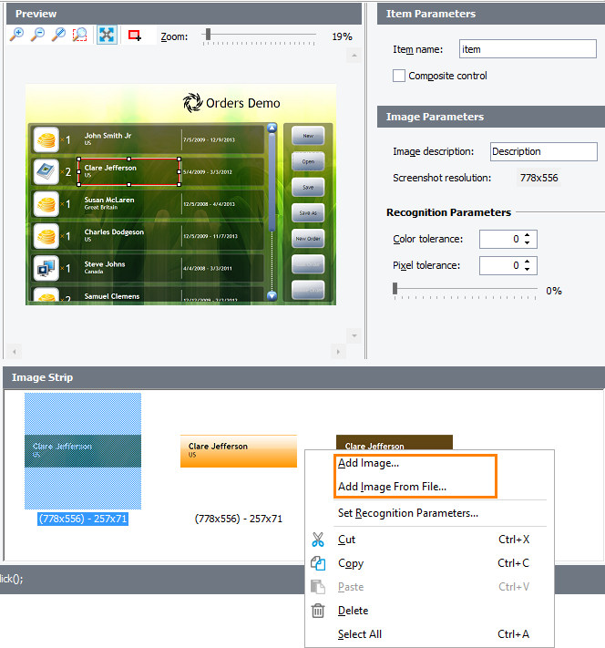Image resolution: width=605 pixels, height=648 pixels.
Task: Click the Steve Johns order row
Action: pyautogui.click(x=147, y=268)
